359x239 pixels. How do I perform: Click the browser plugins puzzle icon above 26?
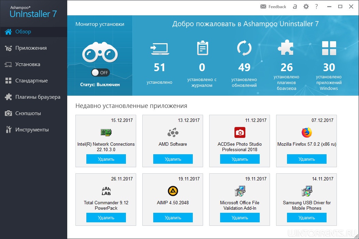click(x=286, y=48)
